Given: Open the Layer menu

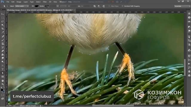Looking at the screenshot, I should (x=26, y=2).
